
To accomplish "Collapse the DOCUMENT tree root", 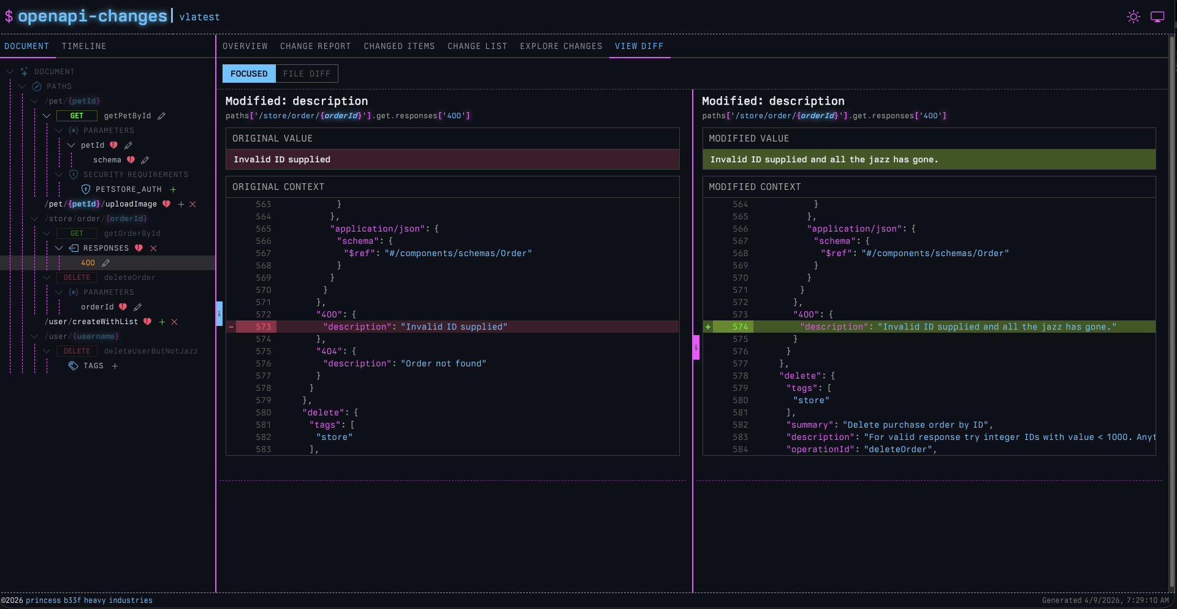I will click(x=10, y=72).
